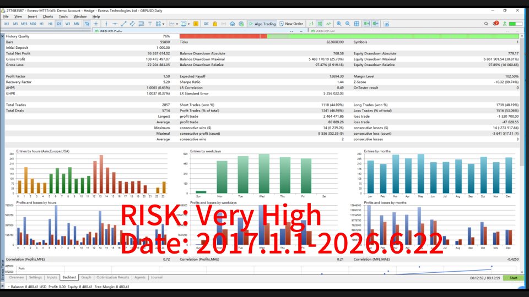Take a chart screenshot with camera icon
This screenshot has height=297, width=529.
click(x=386, y=24)
